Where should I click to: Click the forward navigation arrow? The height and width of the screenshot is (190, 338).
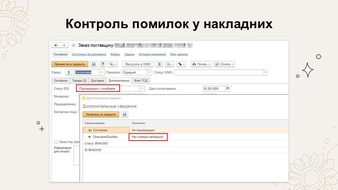tap(64, 45)
